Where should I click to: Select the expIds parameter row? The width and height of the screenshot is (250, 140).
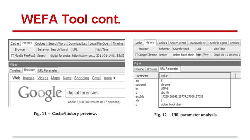(140, 96)
